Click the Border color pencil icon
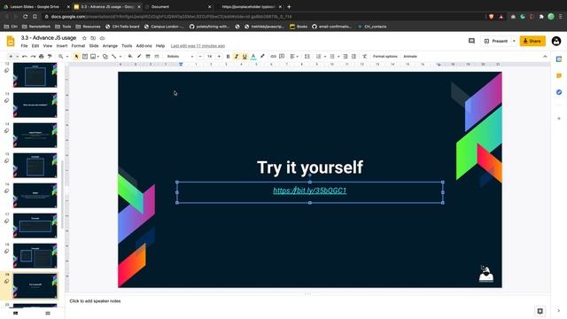567x319 pixels. [139, 57]
